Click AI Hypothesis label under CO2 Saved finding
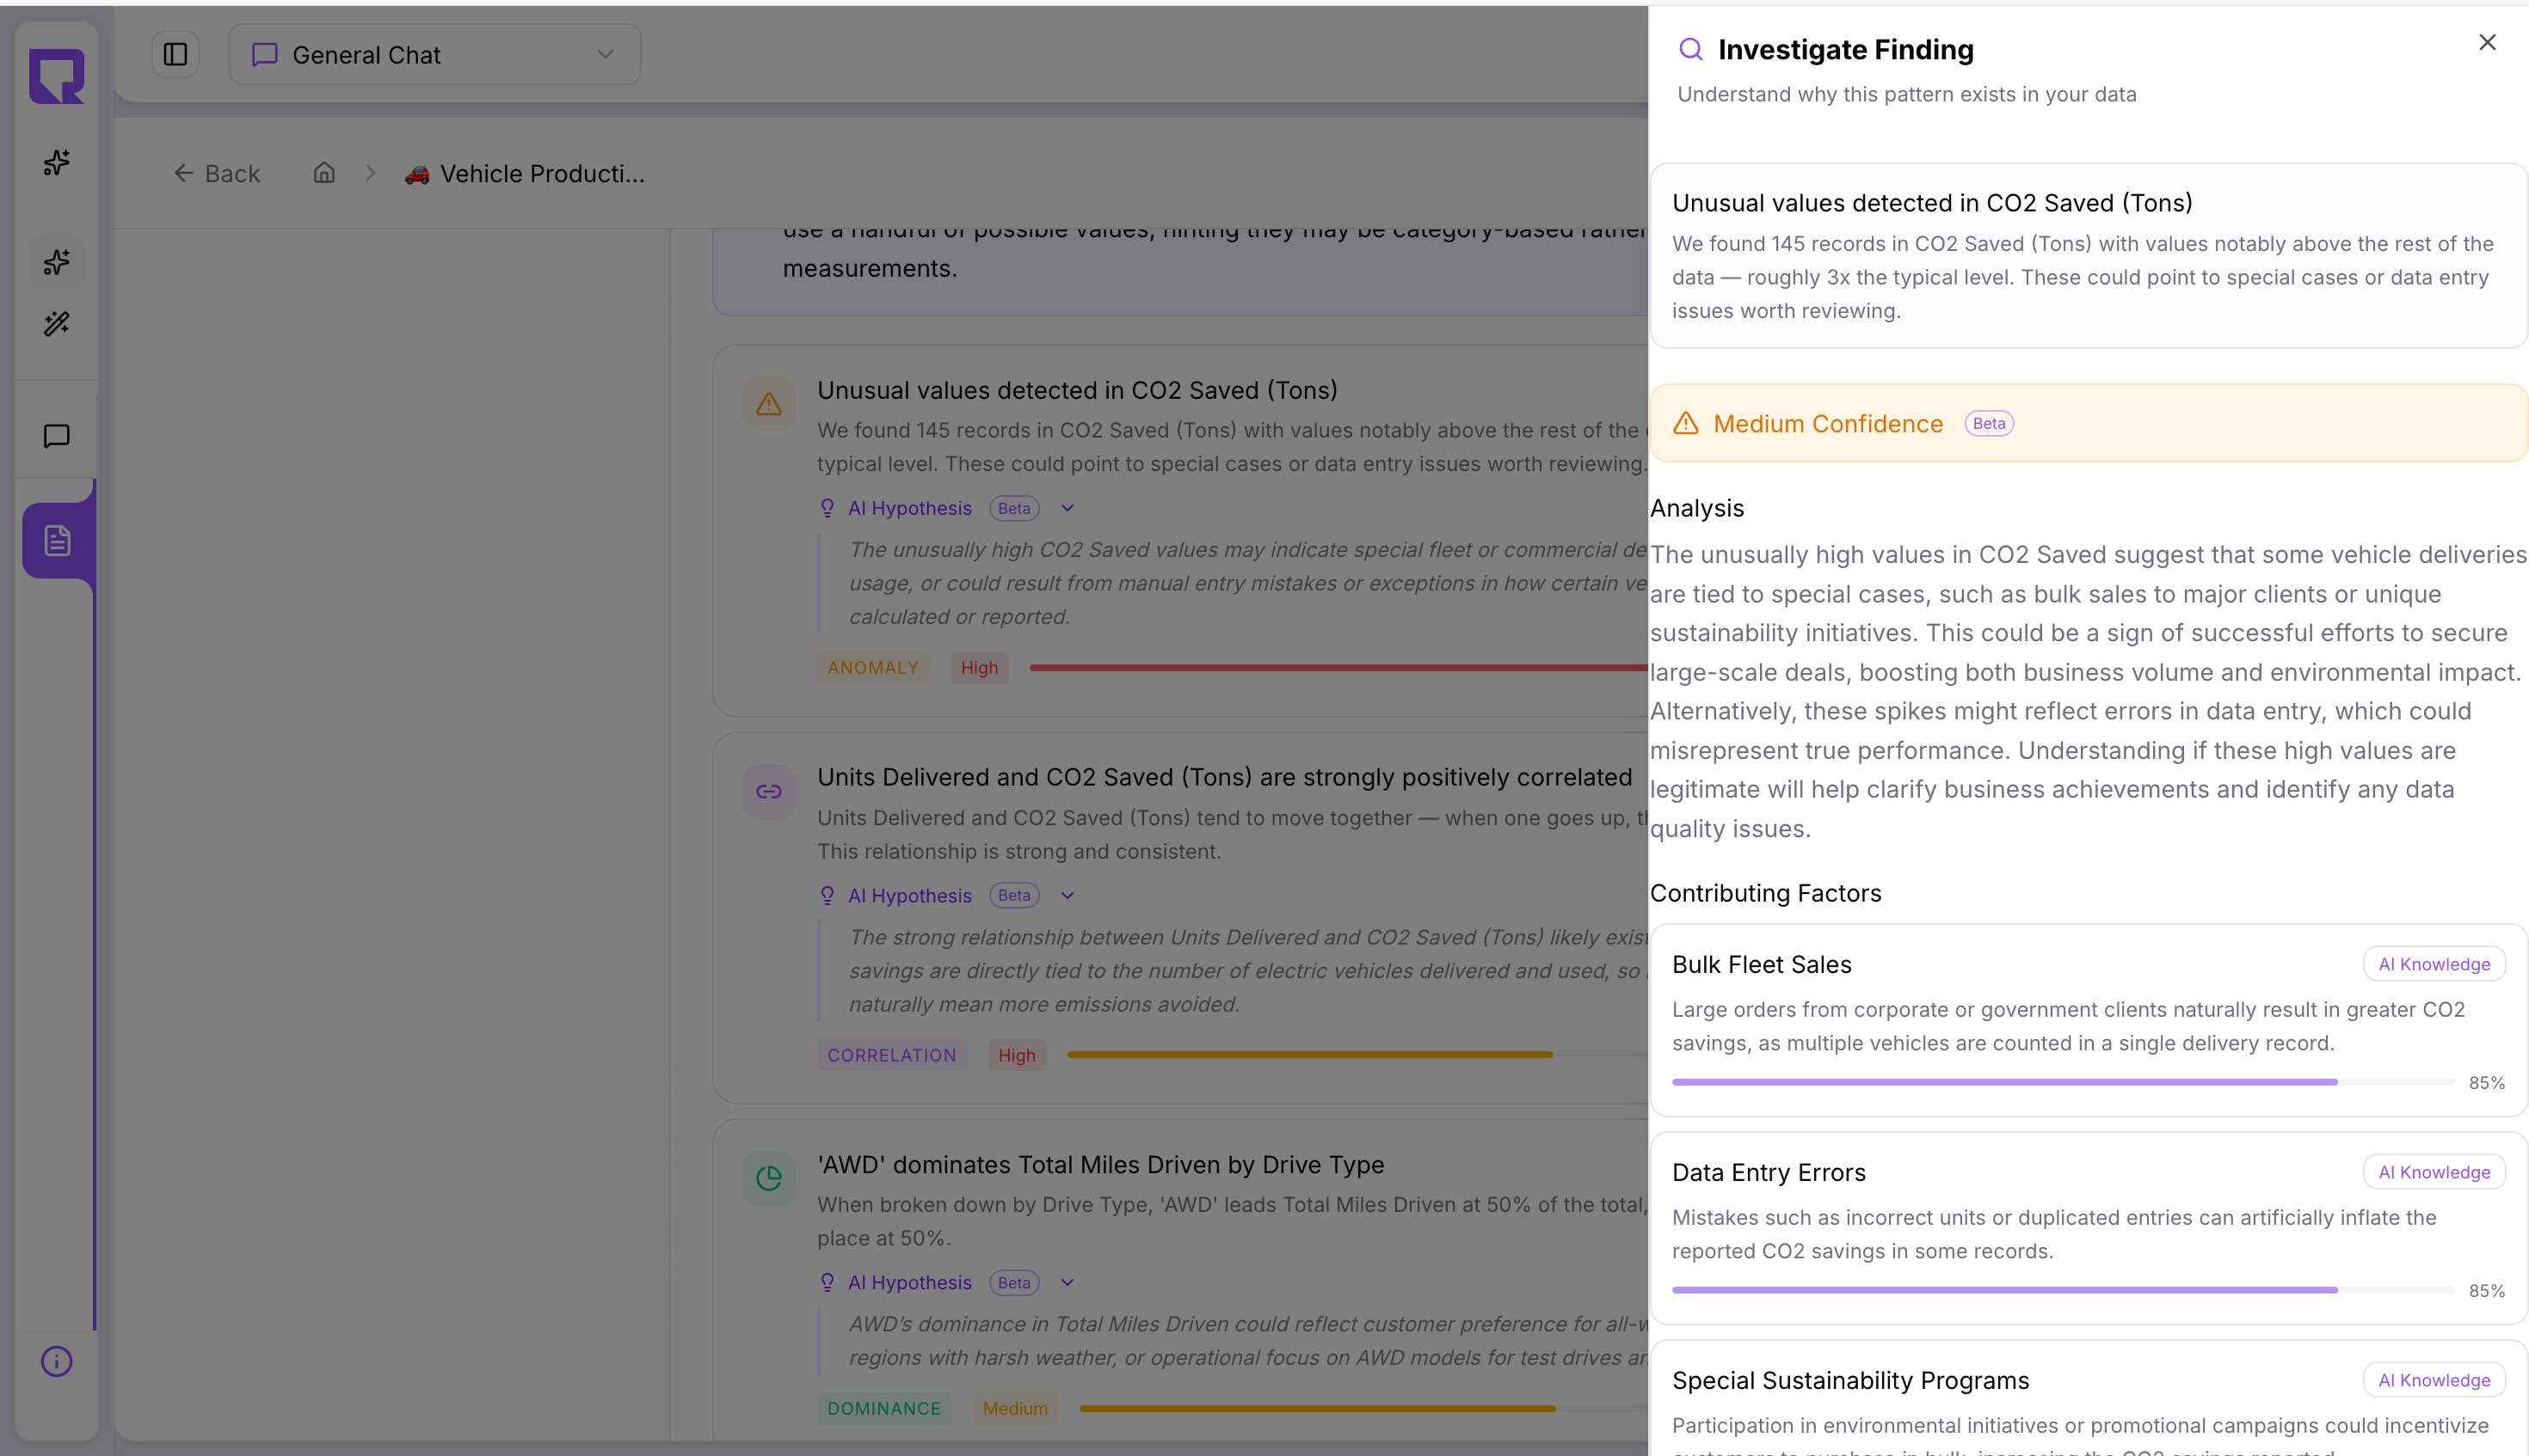The image size is (2529, 1456). click(x=908, y=508)
